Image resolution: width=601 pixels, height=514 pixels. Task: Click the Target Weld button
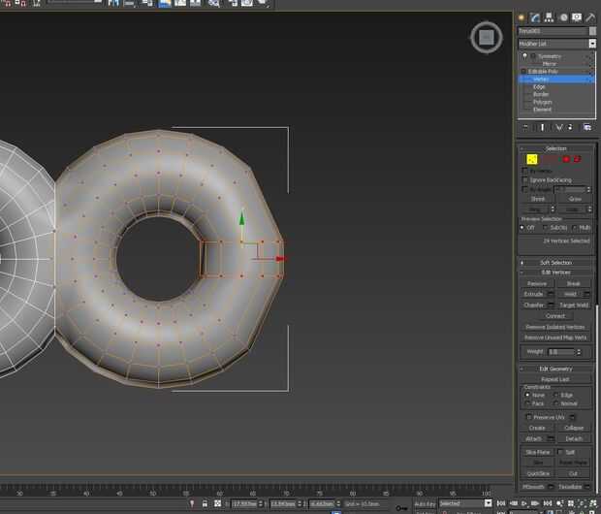(x=573, y=305)
